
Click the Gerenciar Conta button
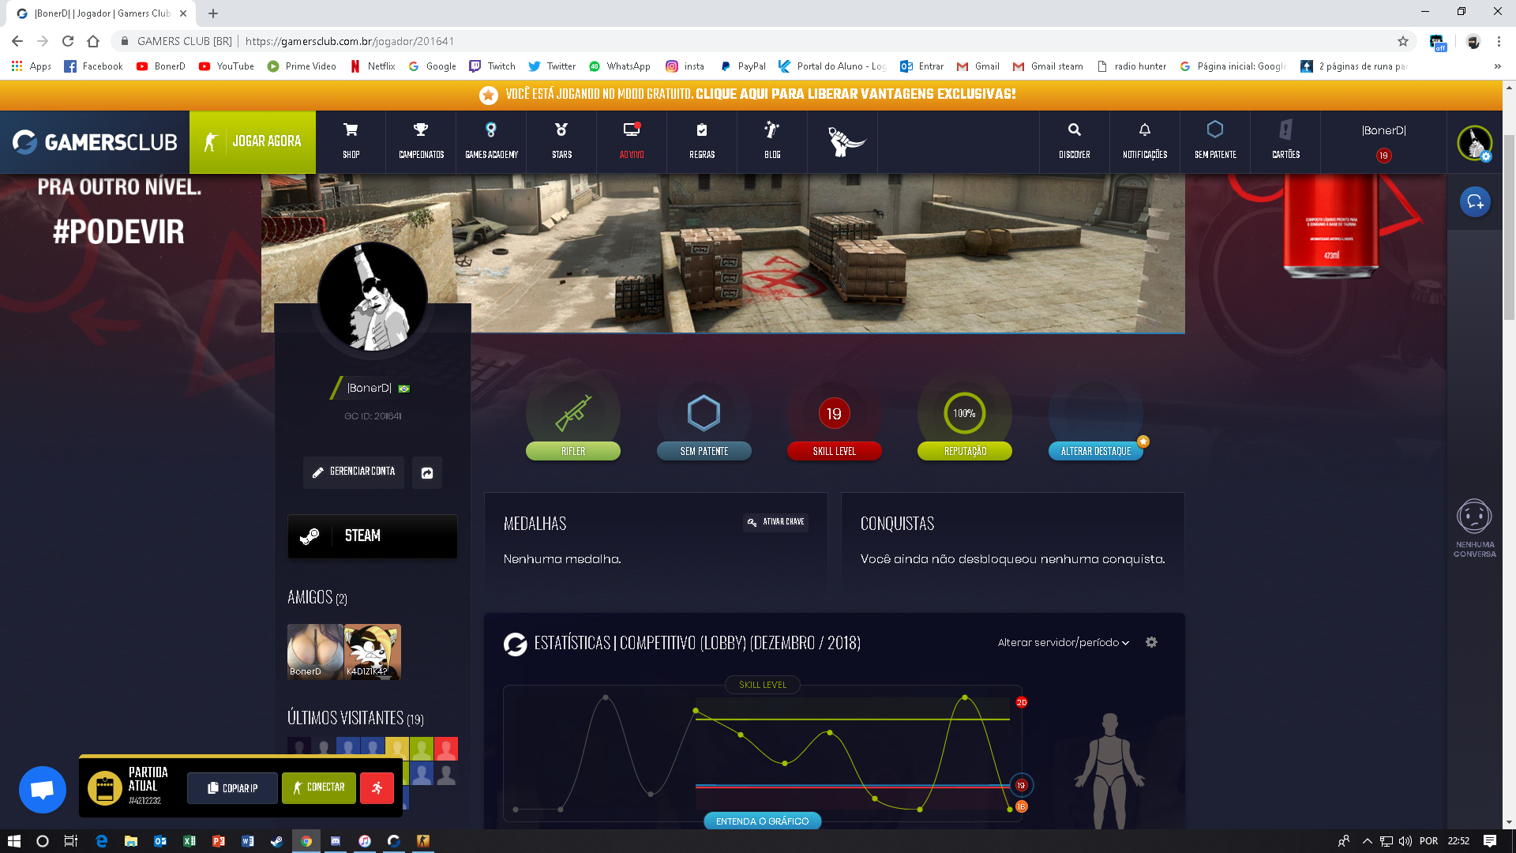pyautogui.click(x=354, y=472)
